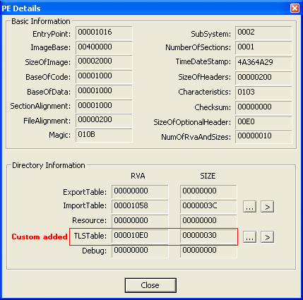
Task: Select the ImportTable RVA field
Action: tap(140, 207)
